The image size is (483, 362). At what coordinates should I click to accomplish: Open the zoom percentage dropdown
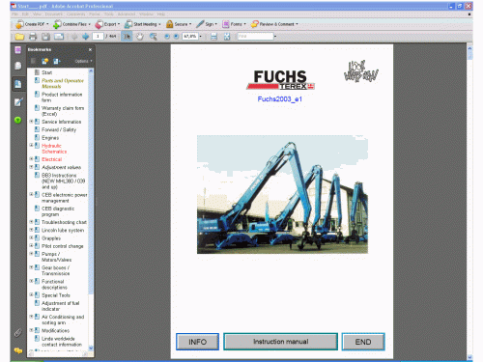[x=200, y=37]
